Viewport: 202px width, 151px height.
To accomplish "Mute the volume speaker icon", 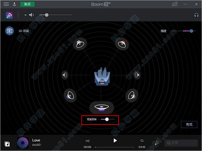I will point(31,15).
